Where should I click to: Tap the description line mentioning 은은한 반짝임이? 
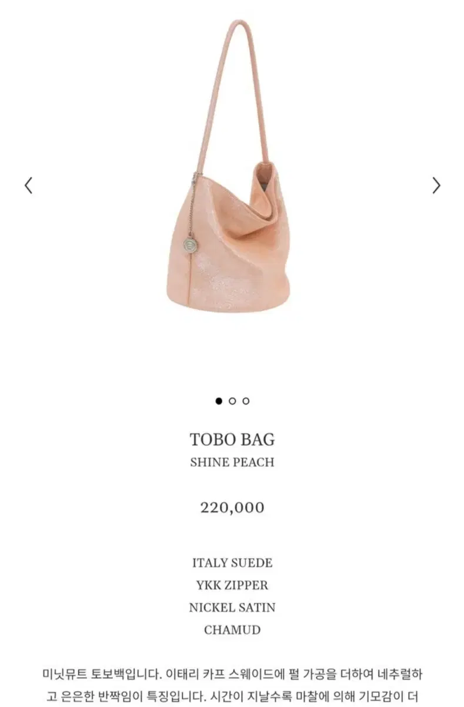click(232, 695)
